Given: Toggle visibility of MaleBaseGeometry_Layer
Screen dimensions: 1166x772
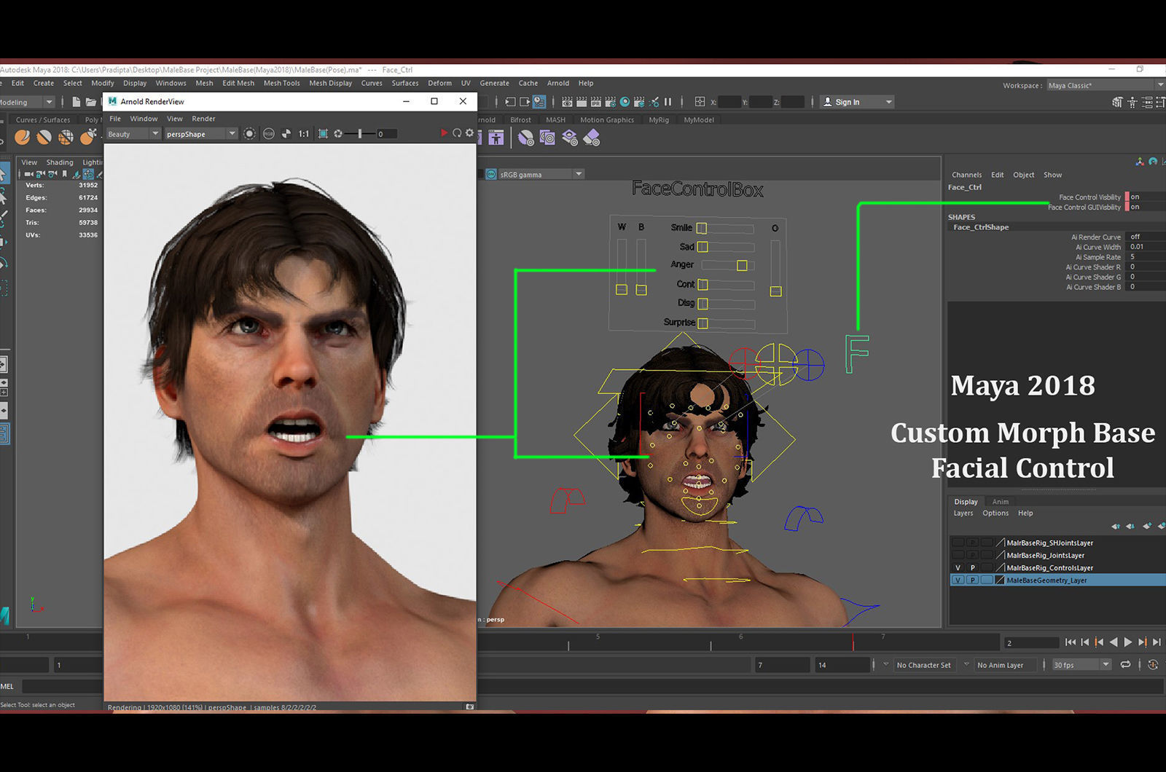Looking at the screenshot, I should (x=958, y=580).
